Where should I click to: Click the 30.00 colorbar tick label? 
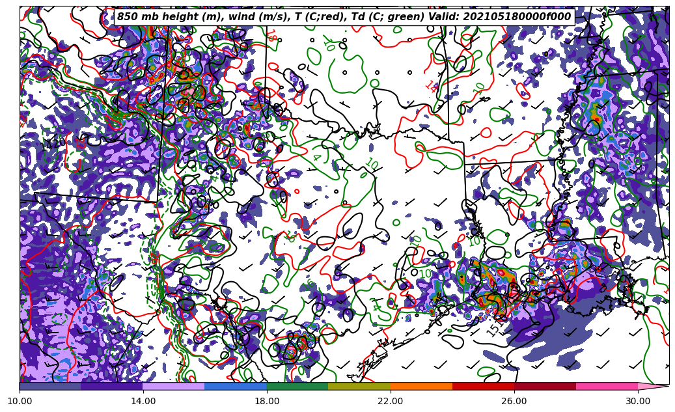pos(638,401)
